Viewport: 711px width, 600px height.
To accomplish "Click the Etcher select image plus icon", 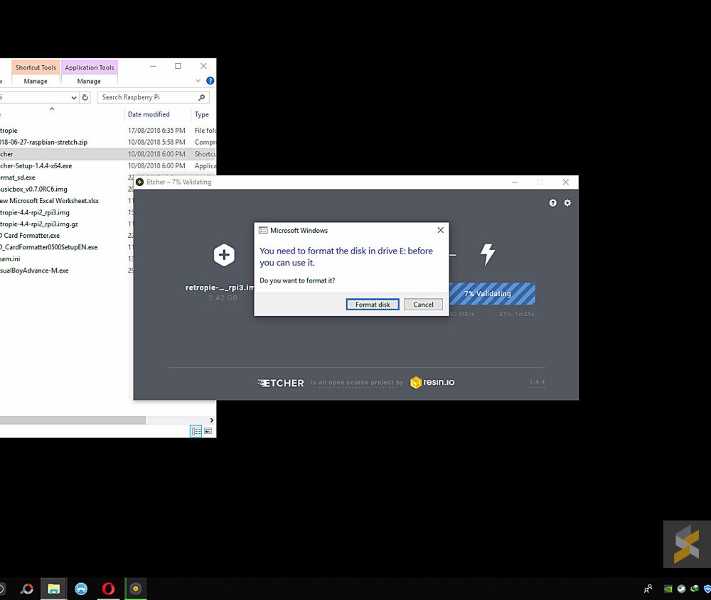I will tap(224, 255).
